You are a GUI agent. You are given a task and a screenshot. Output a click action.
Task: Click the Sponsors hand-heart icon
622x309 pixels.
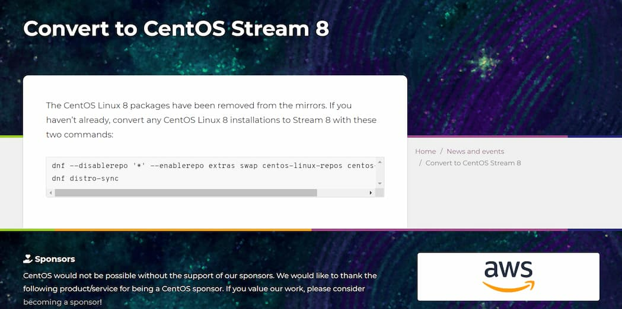tap(27, 259)
